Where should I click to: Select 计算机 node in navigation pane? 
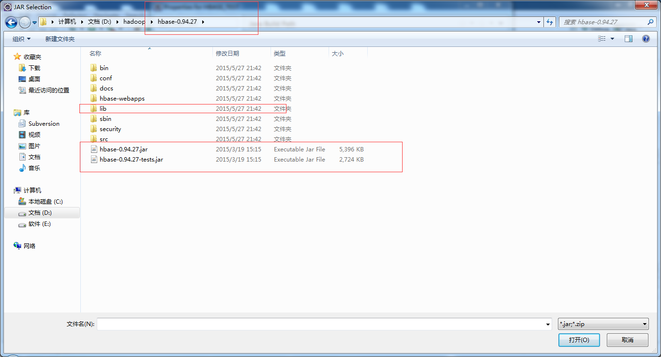(32, 190)
